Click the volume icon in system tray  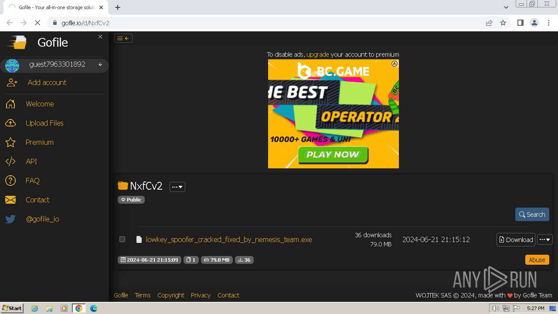496,308
